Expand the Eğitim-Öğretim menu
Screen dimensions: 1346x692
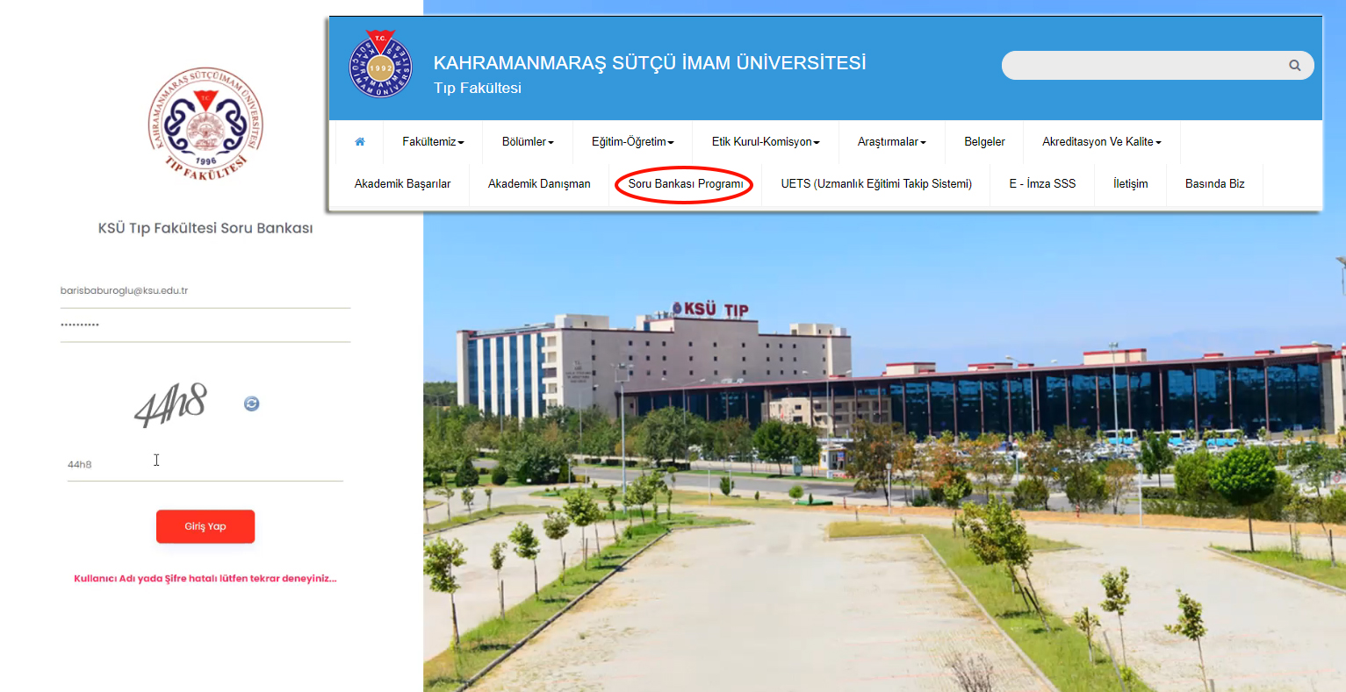coord(632,142)
